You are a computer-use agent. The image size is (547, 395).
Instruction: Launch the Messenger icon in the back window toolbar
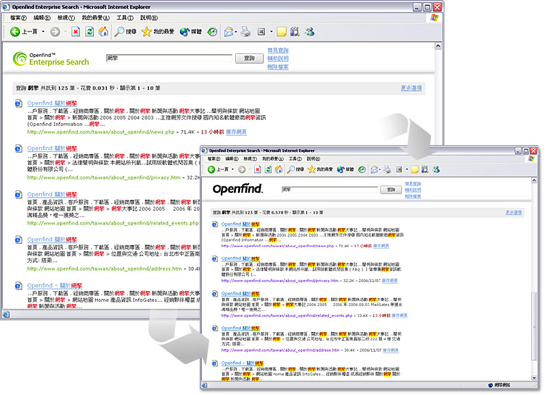point(310,31)
